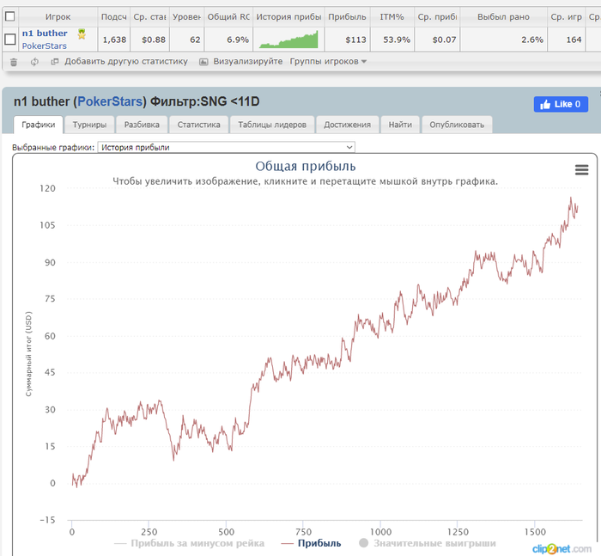The height and width of the screenshot is (556, 601).
Task: Click the refresh arrows icon
Action: point(34,61)
